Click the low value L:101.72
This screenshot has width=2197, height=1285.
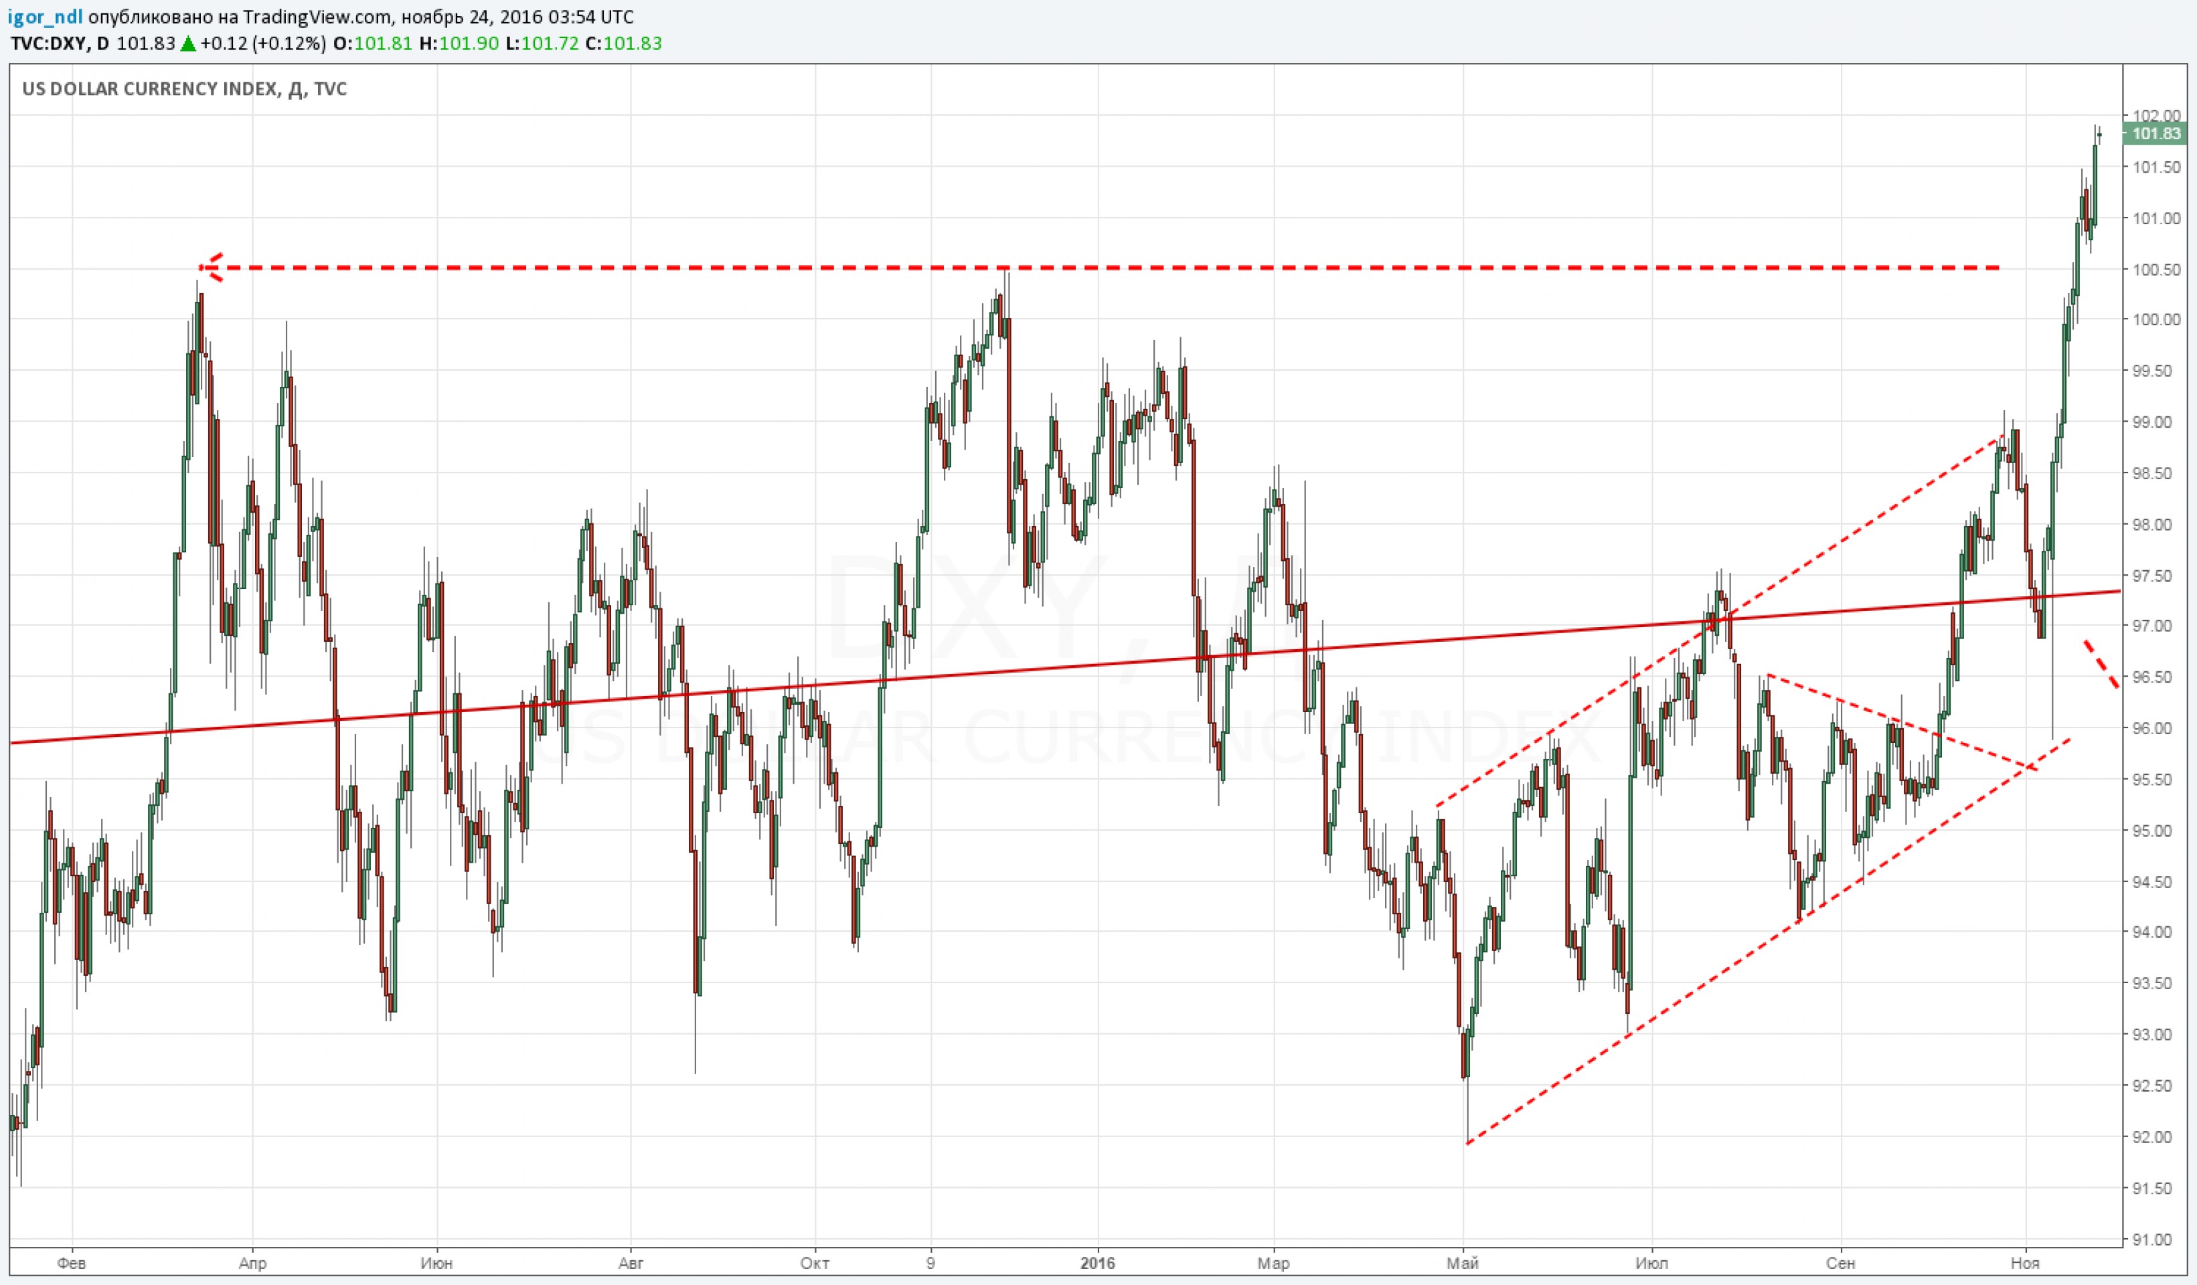tap(542, 44)
